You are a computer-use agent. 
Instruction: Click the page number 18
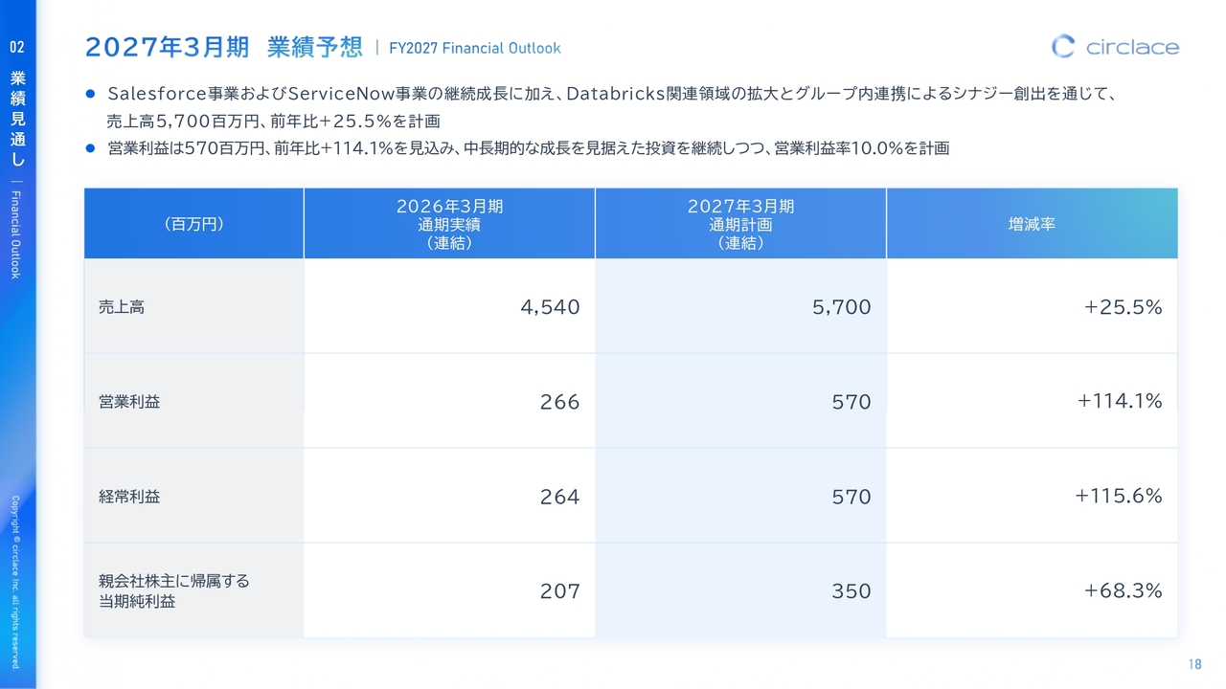pos(1194,664)
